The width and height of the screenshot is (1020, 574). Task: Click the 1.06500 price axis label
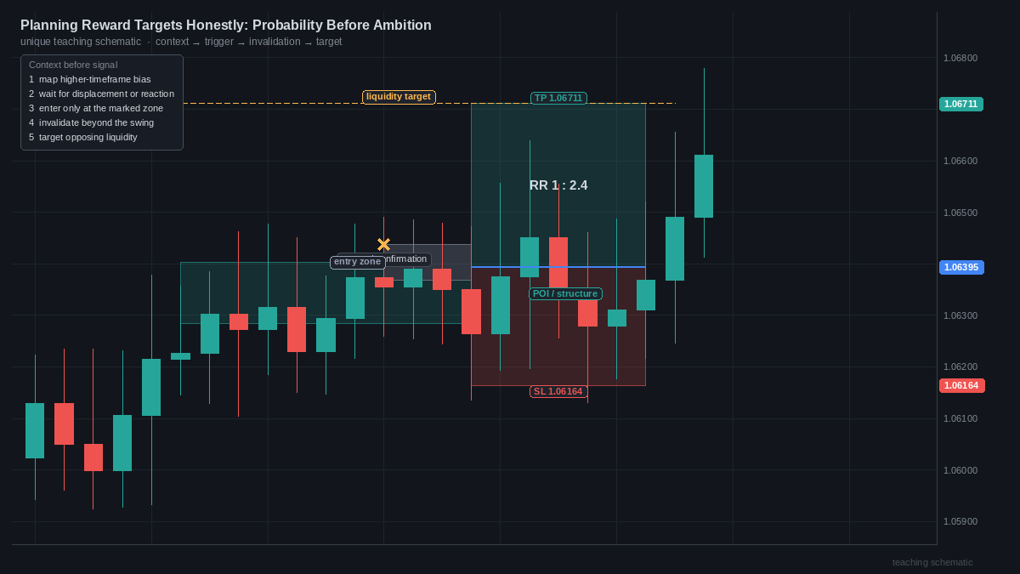(960, 213)
